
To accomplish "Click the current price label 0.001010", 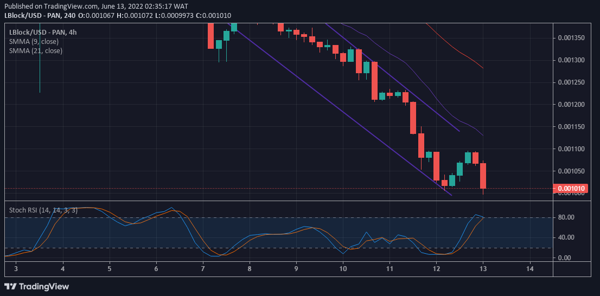I will click(572, 188).
